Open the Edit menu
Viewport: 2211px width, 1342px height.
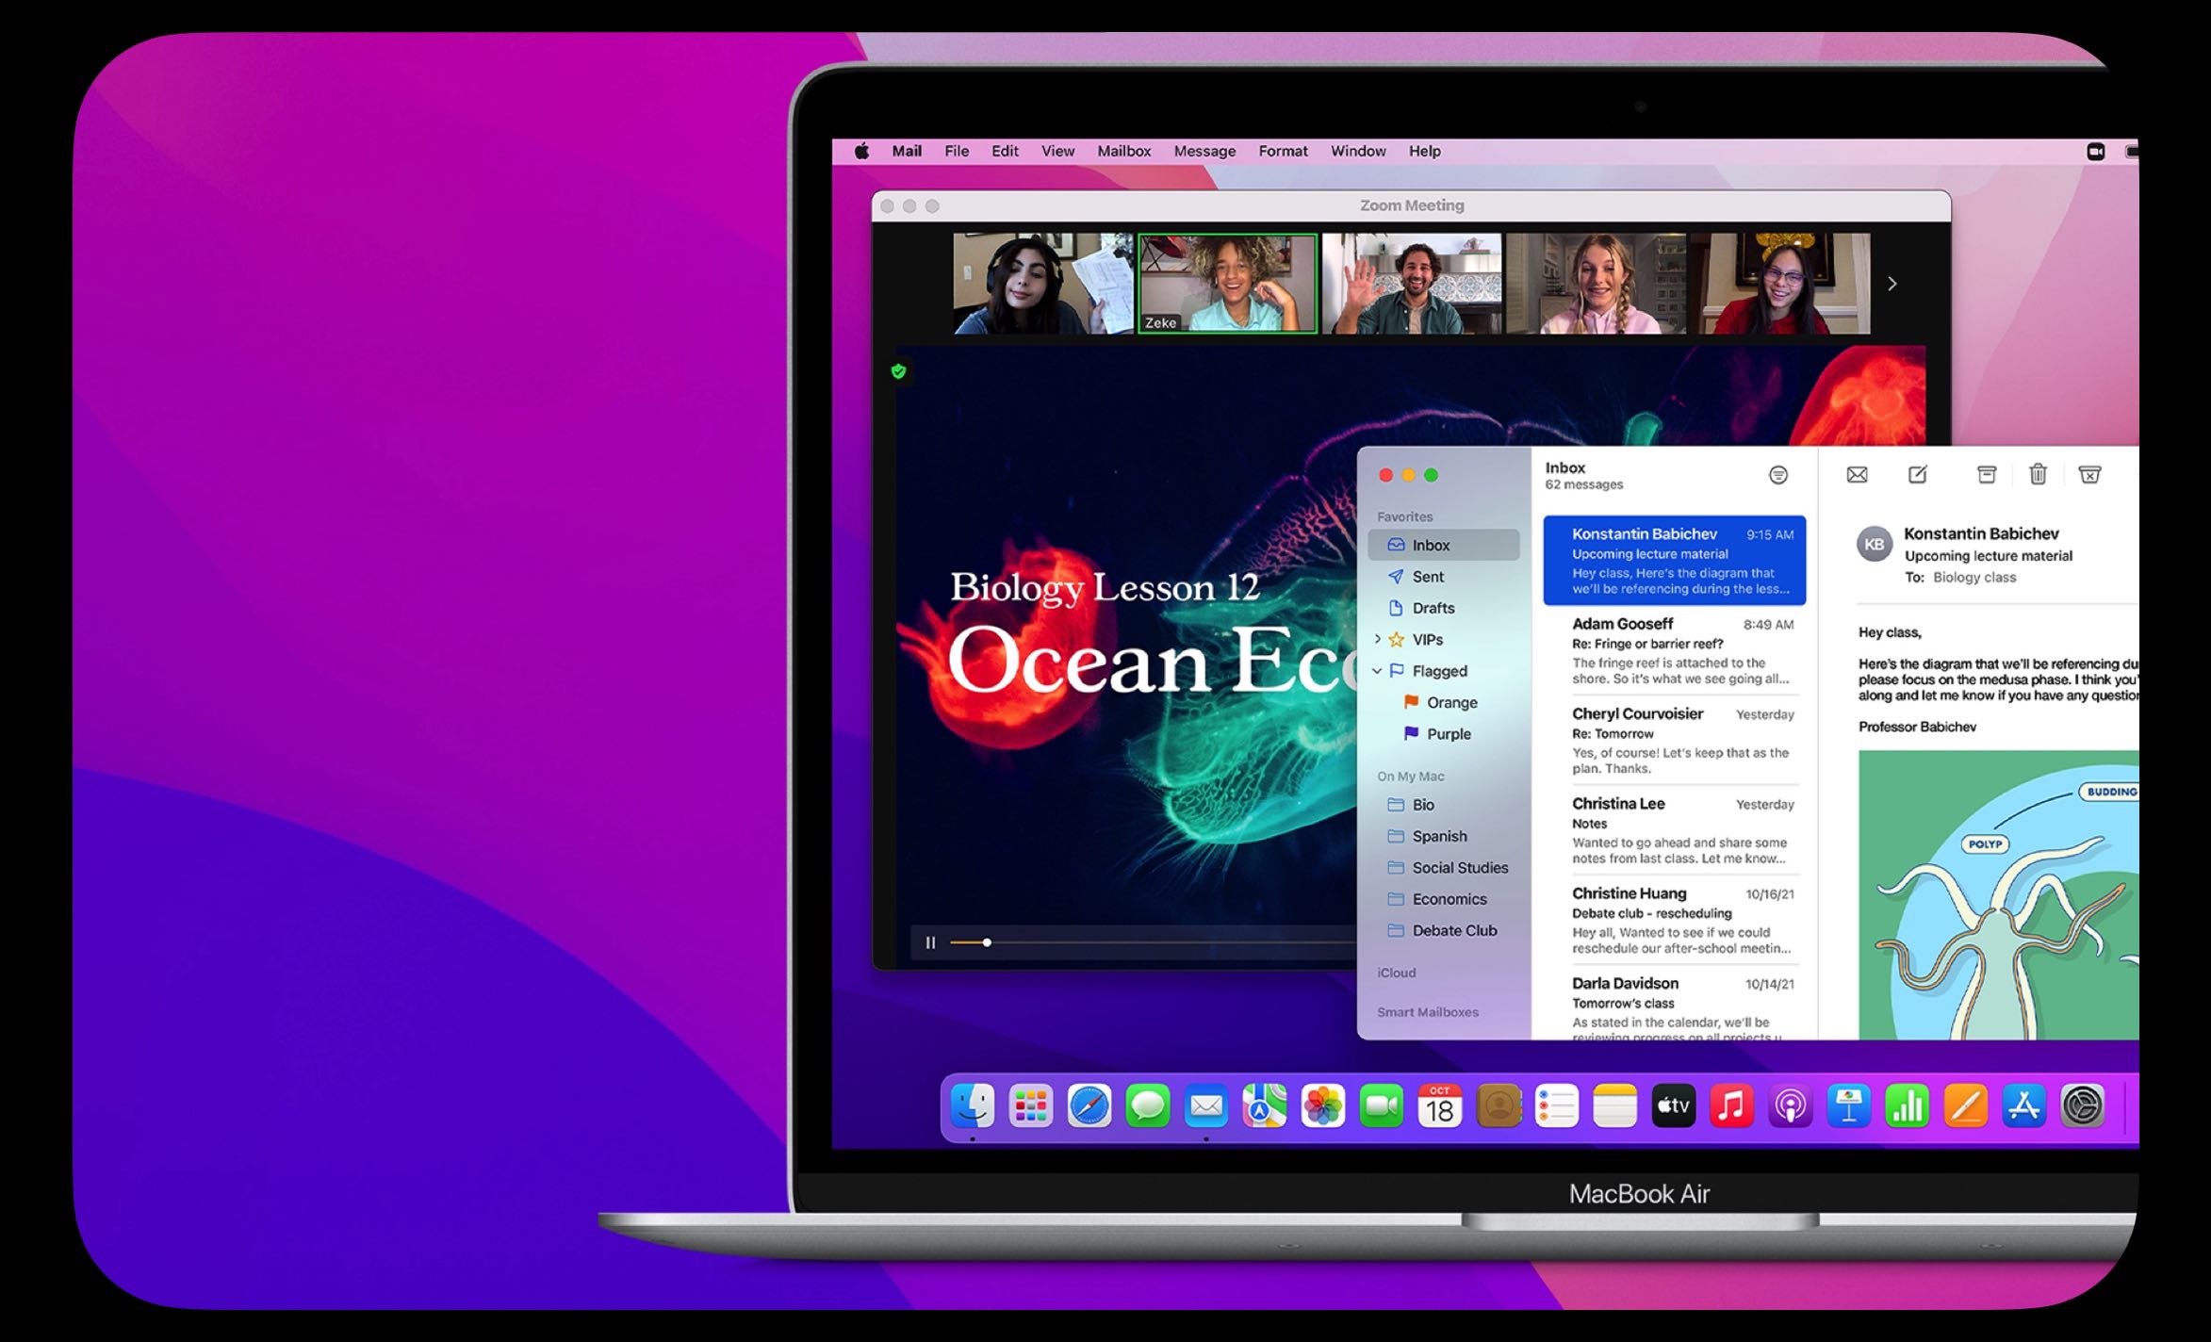(1005, 151)
